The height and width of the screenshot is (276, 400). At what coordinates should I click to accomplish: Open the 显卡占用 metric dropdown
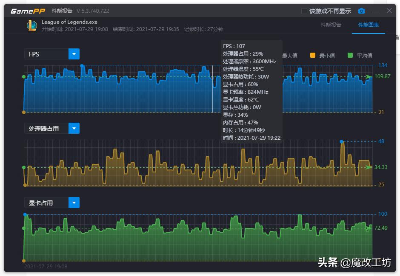[74, 203]
